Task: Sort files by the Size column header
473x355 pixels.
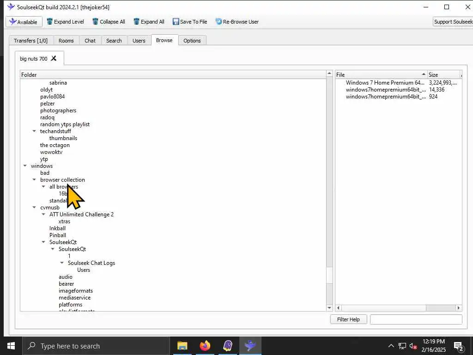Action: click(444, 74)
